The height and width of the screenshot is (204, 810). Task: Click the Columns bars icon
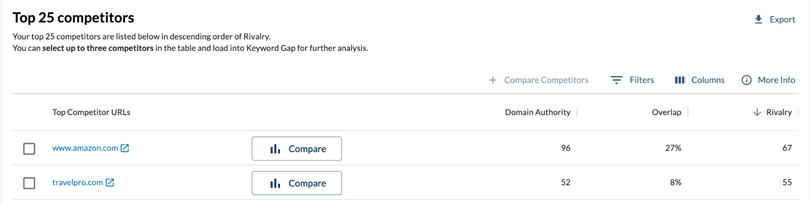(x=680, y=80)
